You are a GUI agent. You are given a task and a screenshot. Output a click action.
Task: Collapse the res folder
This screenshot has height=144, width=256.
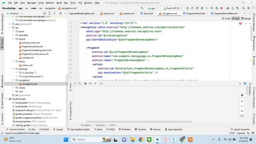(x=10, y=28)
